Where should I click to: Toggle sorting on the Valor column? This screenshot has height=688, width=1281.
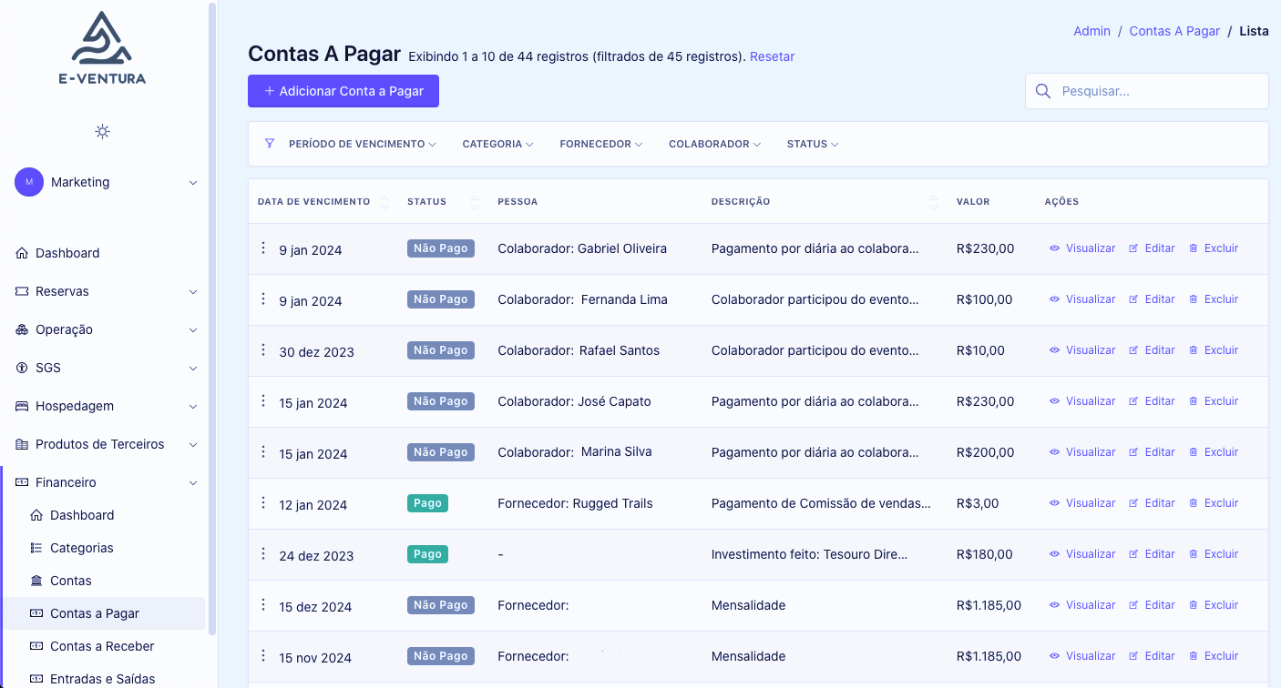click(x=934, y=201)
